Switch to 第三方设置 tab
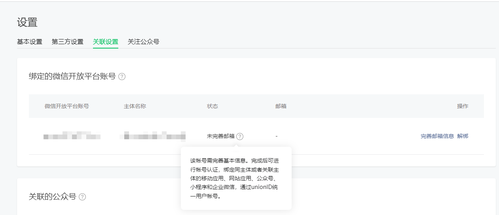Viewport: 499px width, 215px height. point(68,42)
